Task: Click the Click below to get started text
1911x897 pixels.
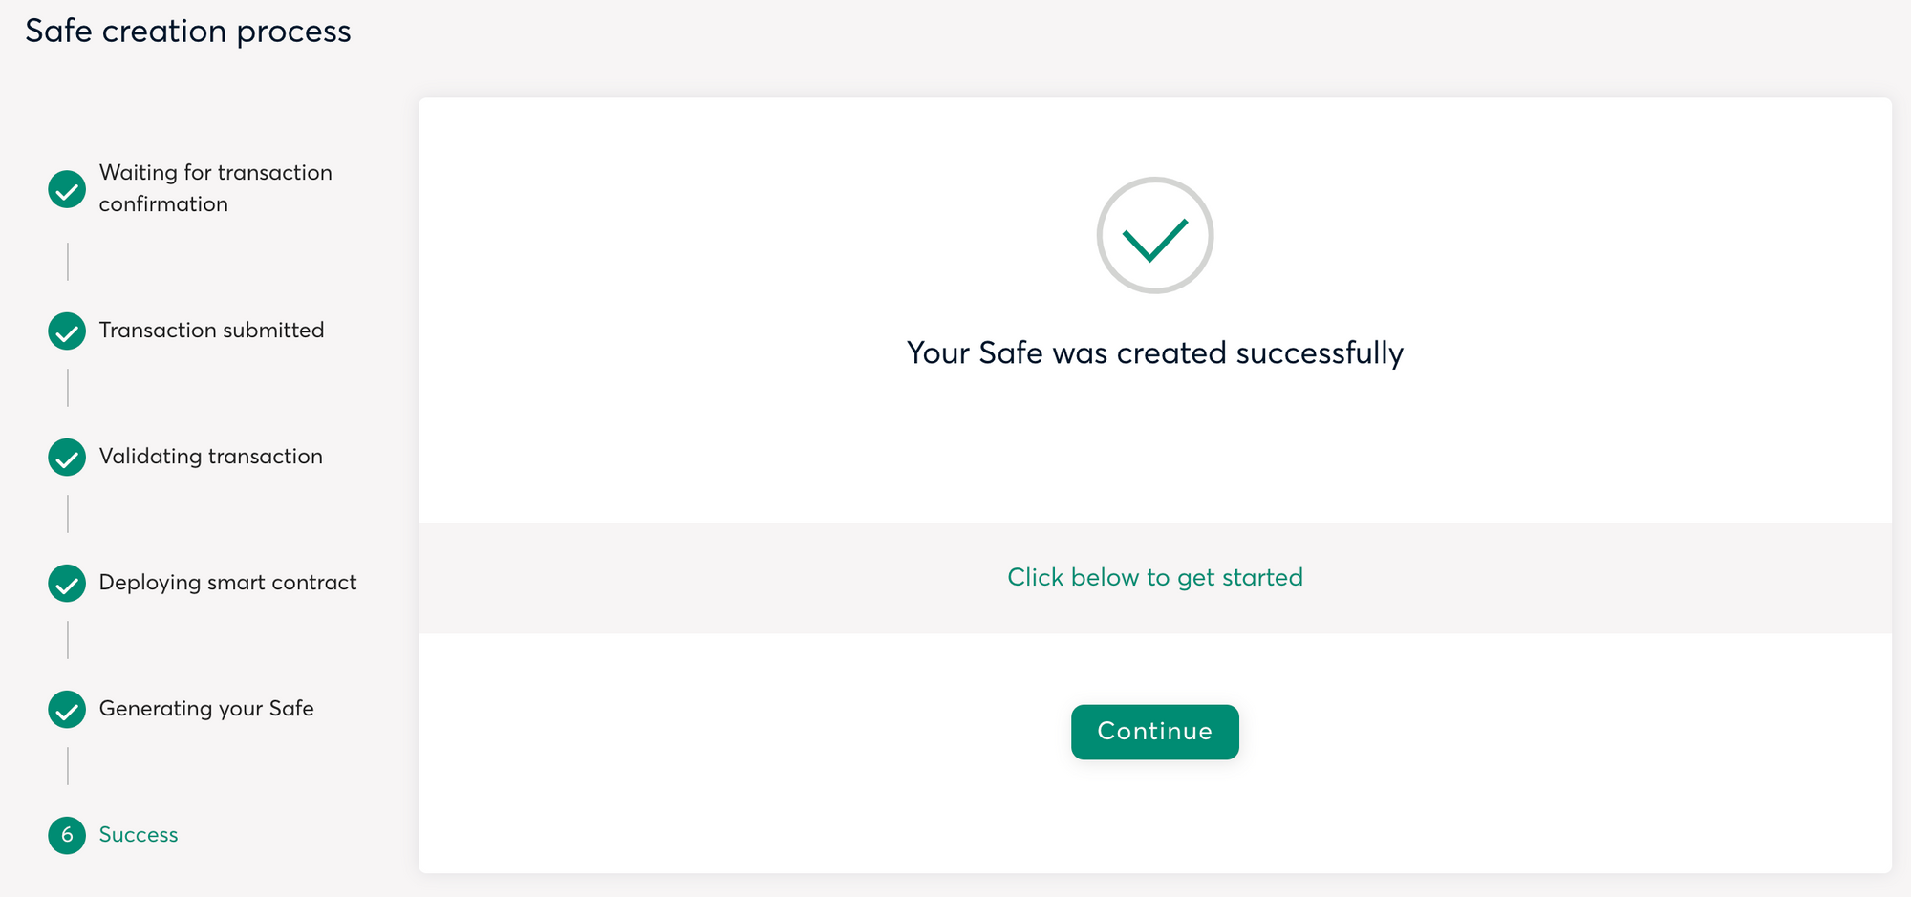Action: pyautogui.click(x=1154, y=577)
